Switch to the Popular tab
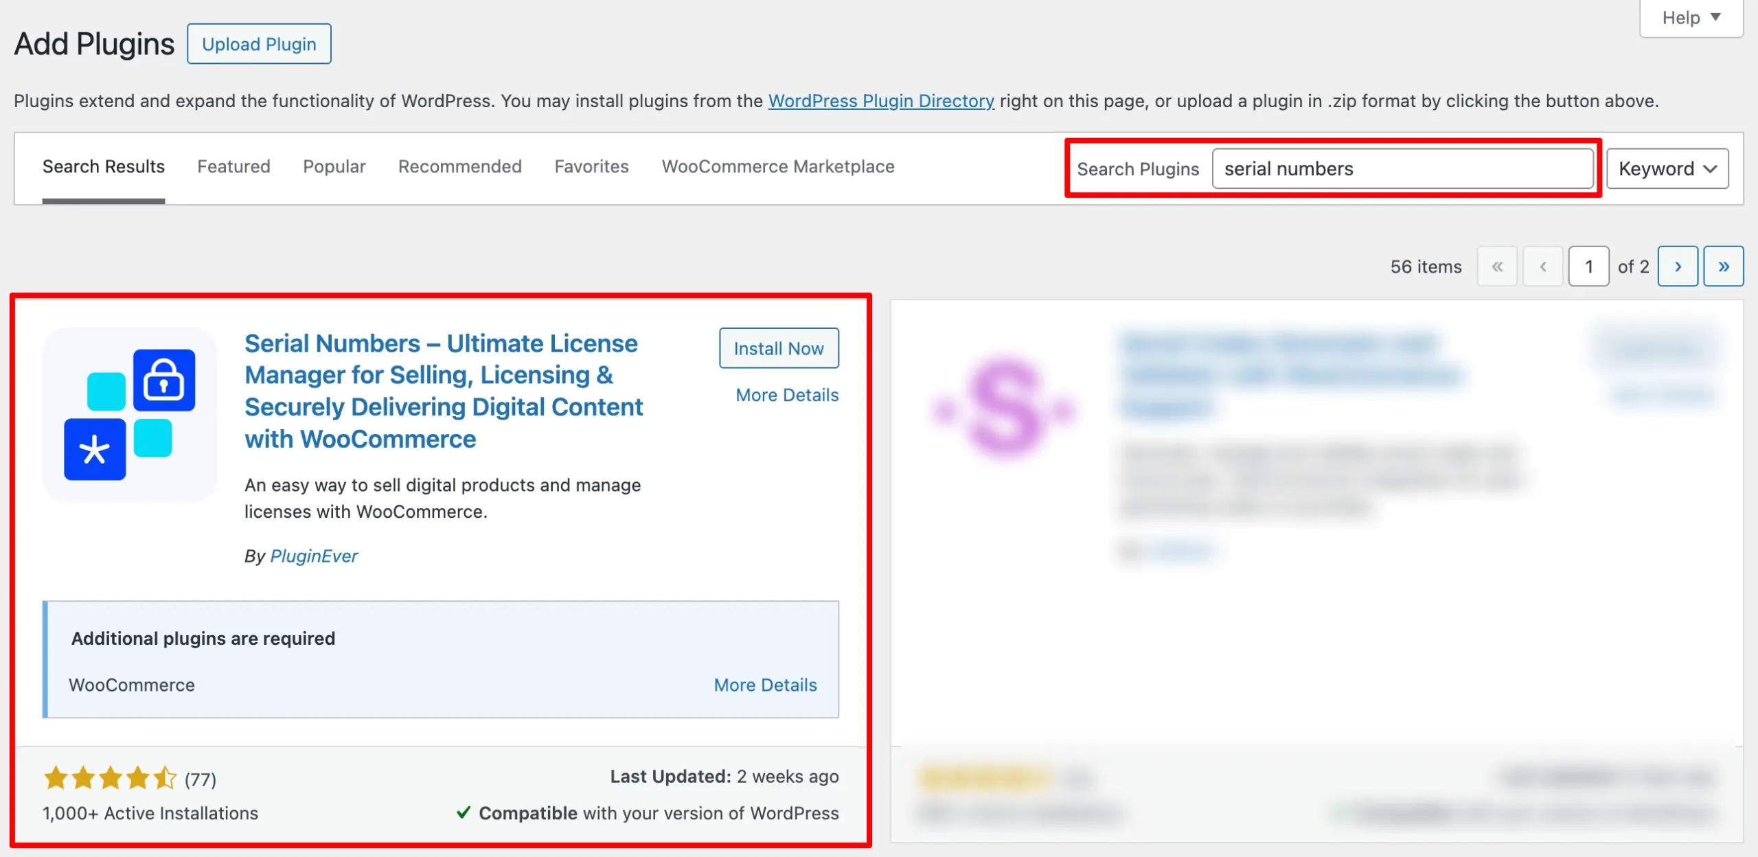The width and height of the screenshot is (1758, 857). (x=334, y=167)
